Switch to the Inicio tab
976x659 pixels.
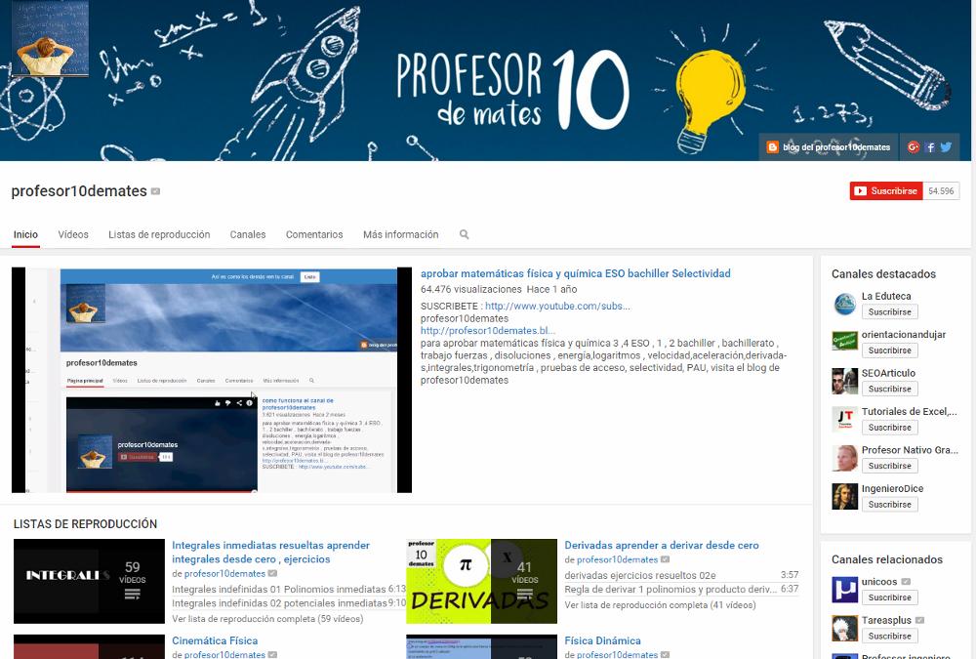25,235
